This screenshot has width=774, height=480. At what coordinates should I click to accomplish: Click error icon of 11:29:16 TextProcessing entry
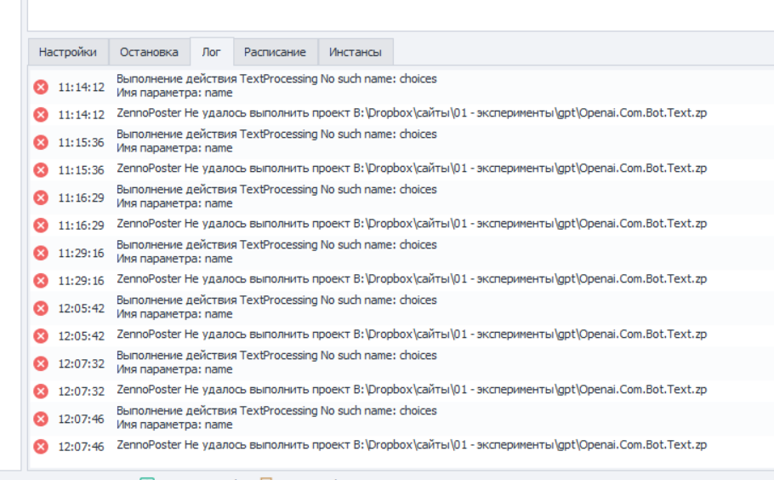point(41,253)
